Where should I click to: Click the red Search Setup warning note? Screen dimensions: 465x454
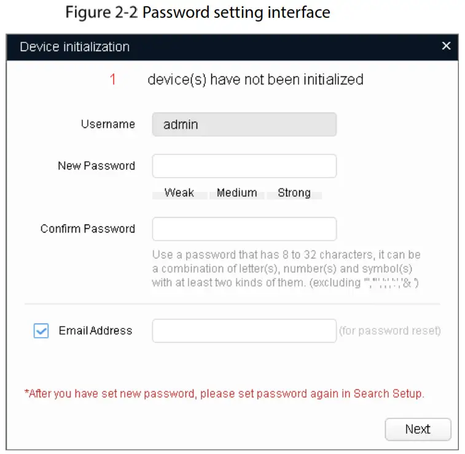click(x=224, y=394)
